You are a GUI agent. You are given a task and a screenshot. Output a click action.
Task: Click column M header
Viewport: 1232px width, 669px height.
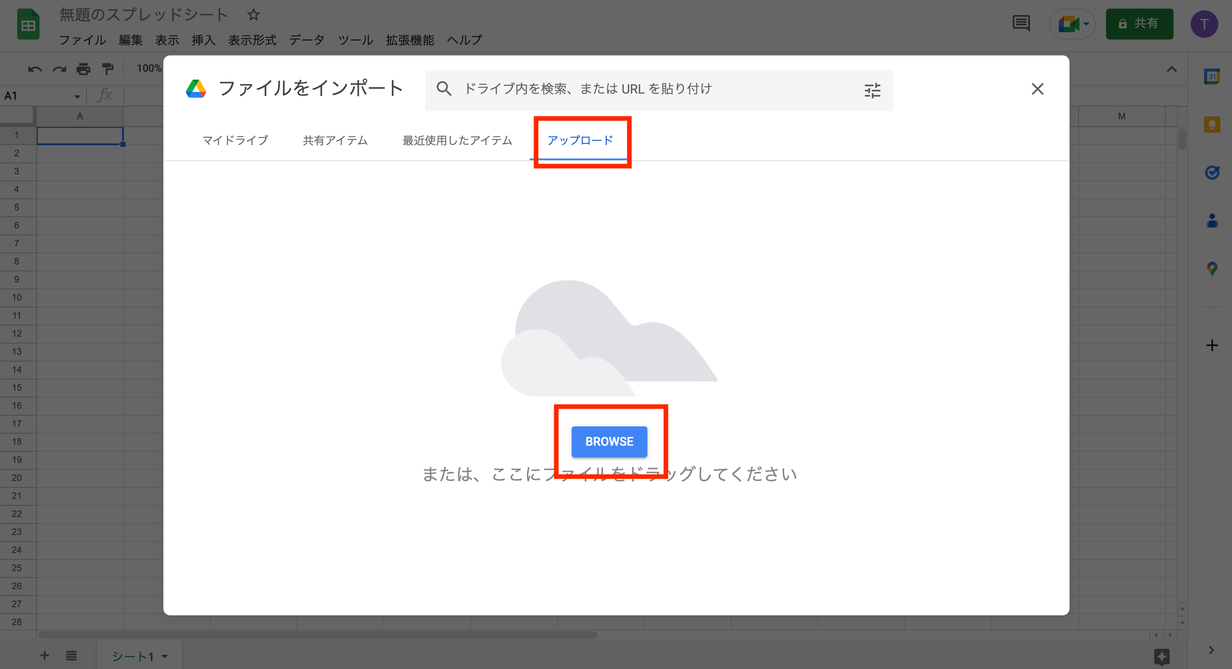coord(1121,116)
